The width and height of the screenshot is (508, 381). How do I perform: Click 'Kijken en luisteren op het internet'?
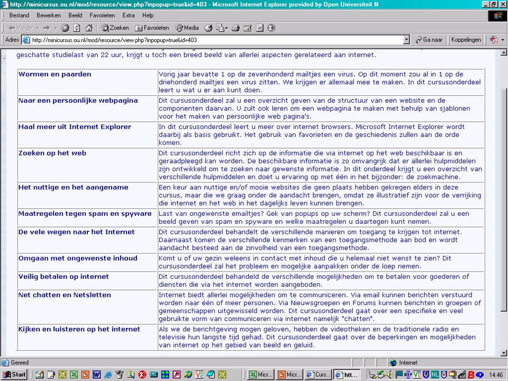pyautogui.click(x=79, y=329)
